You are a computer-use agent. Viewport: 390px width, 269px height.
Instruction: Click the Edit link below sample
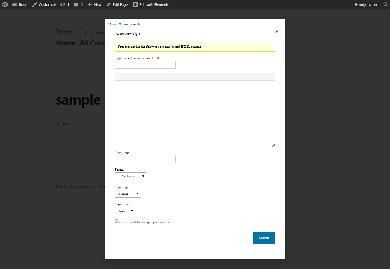coord(66,123)
